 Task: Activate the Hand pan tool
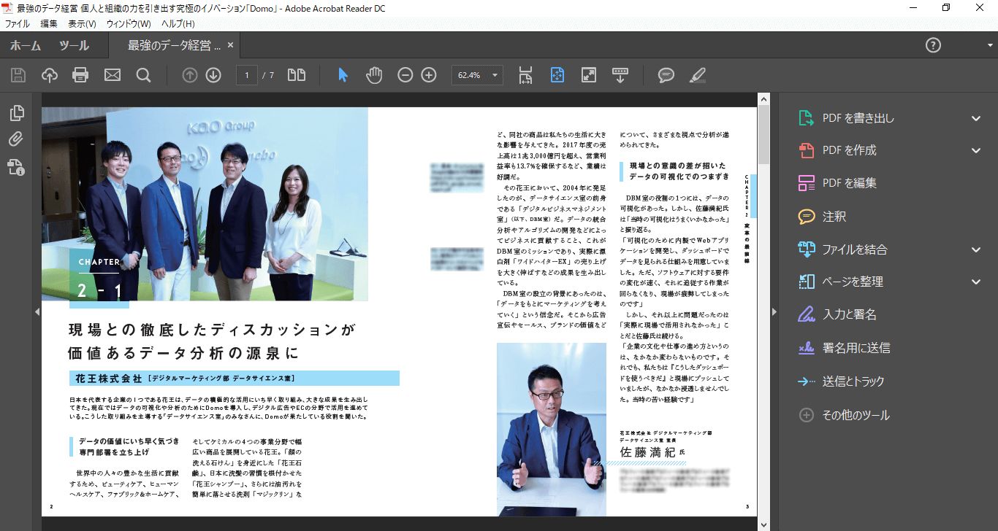point(374,74)
